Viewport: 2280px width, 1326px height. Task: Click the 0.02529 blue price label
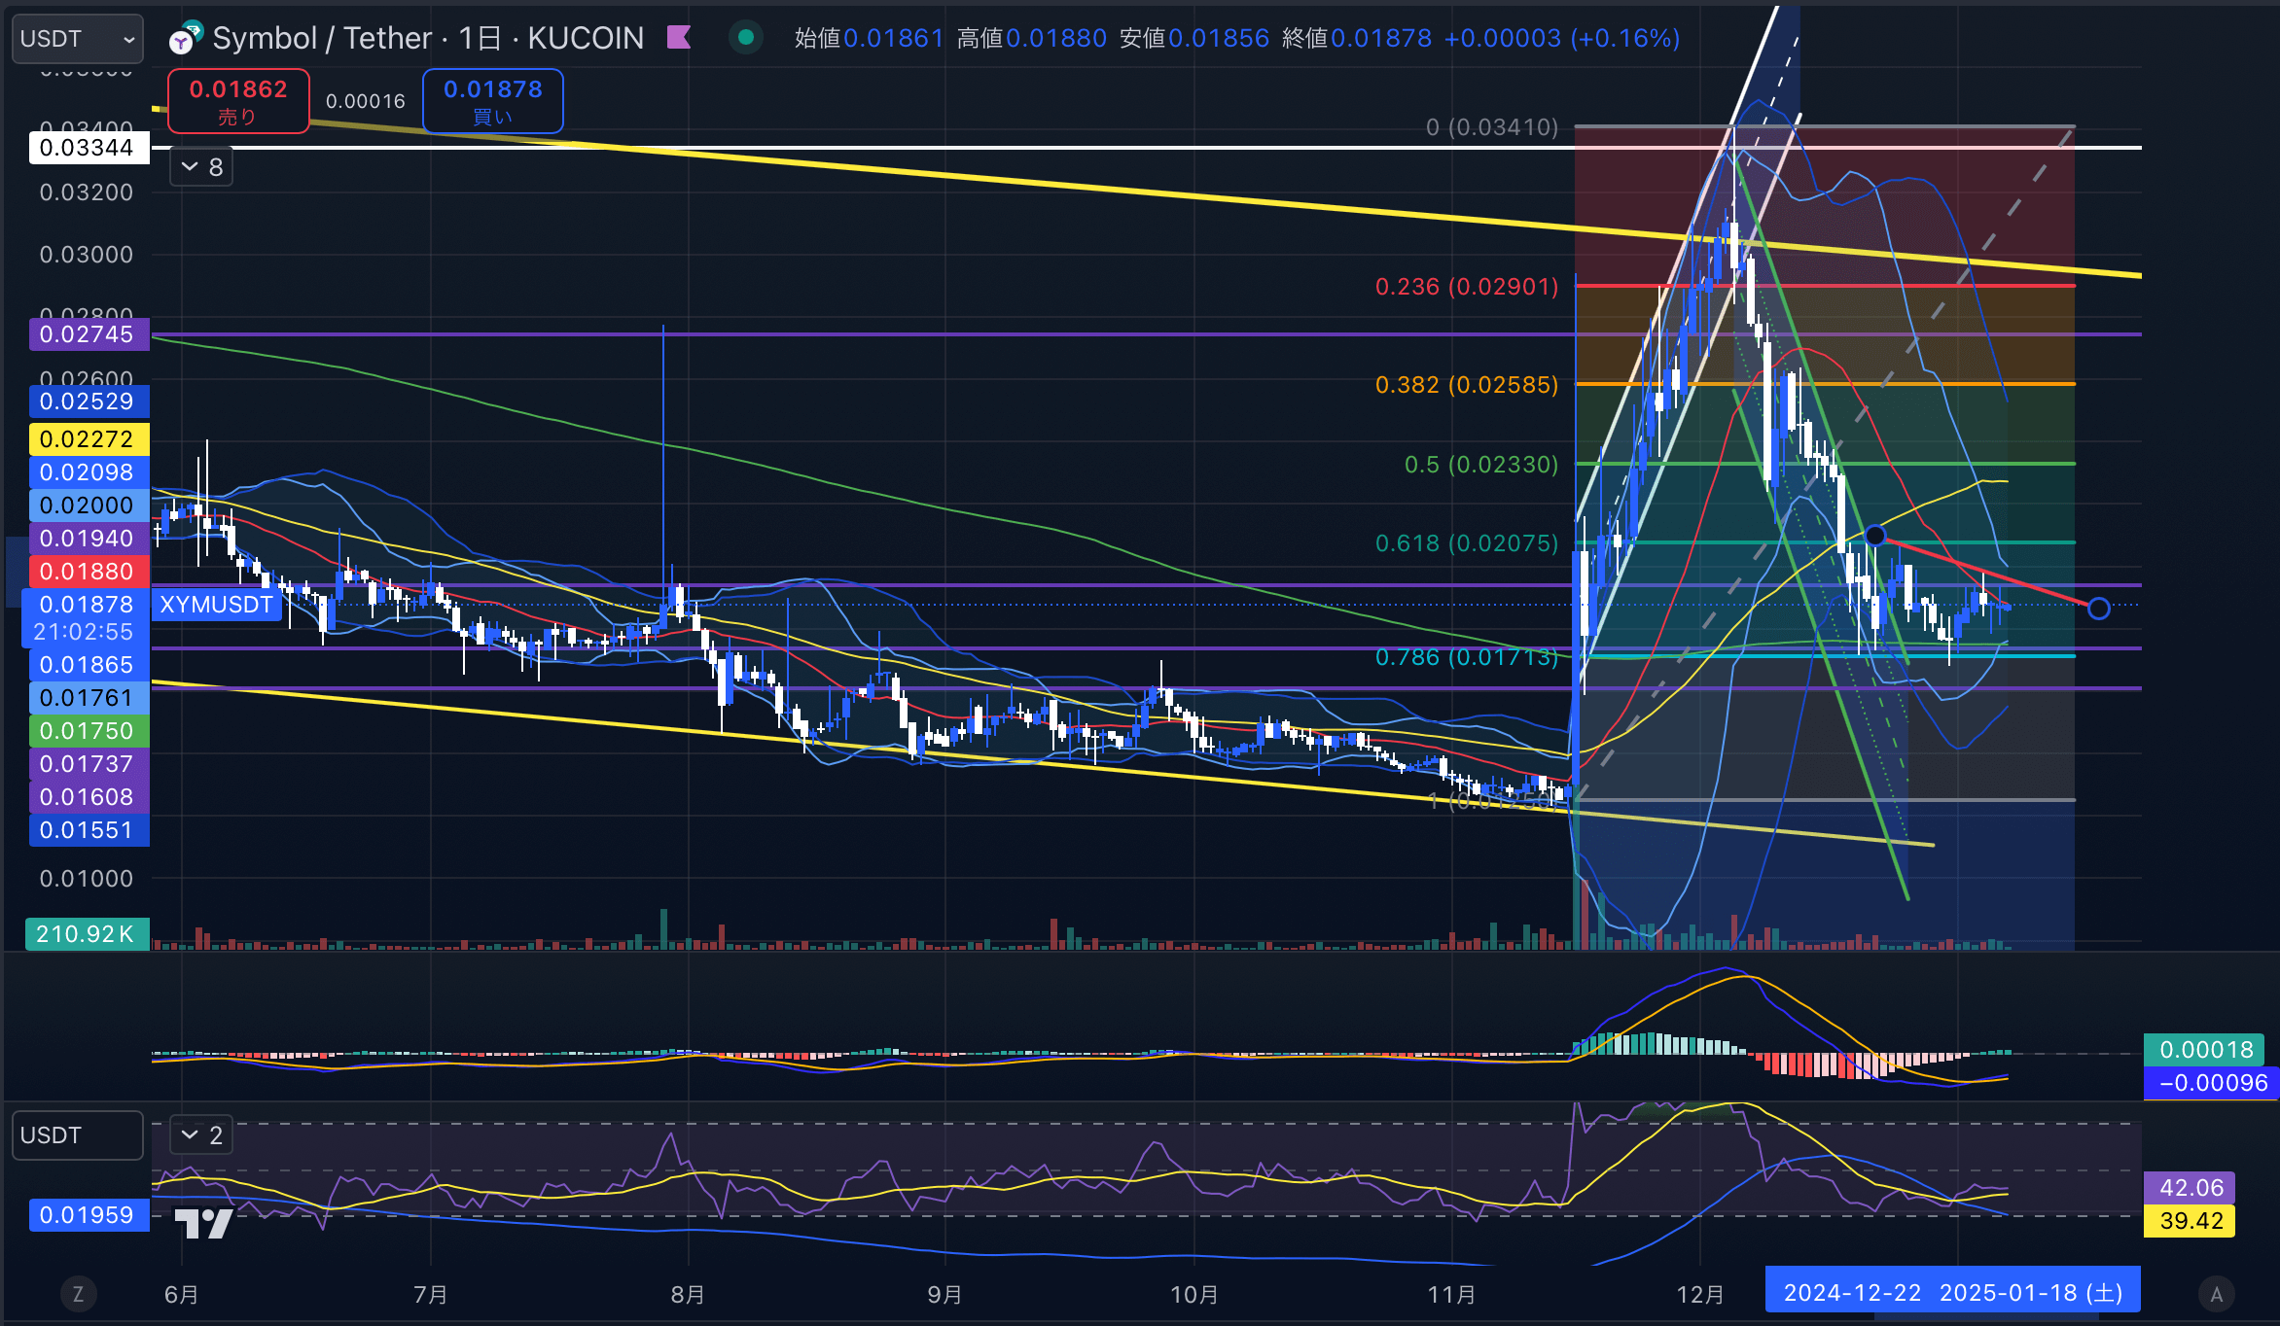89,401
